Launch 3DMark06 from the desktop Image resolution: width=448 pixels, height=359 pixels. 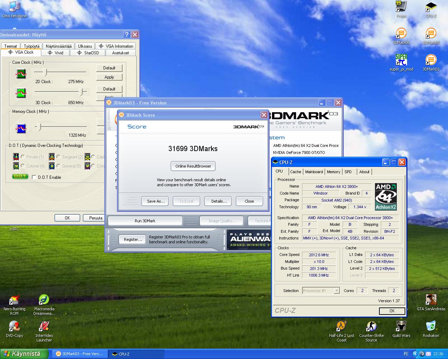point(401,36)
